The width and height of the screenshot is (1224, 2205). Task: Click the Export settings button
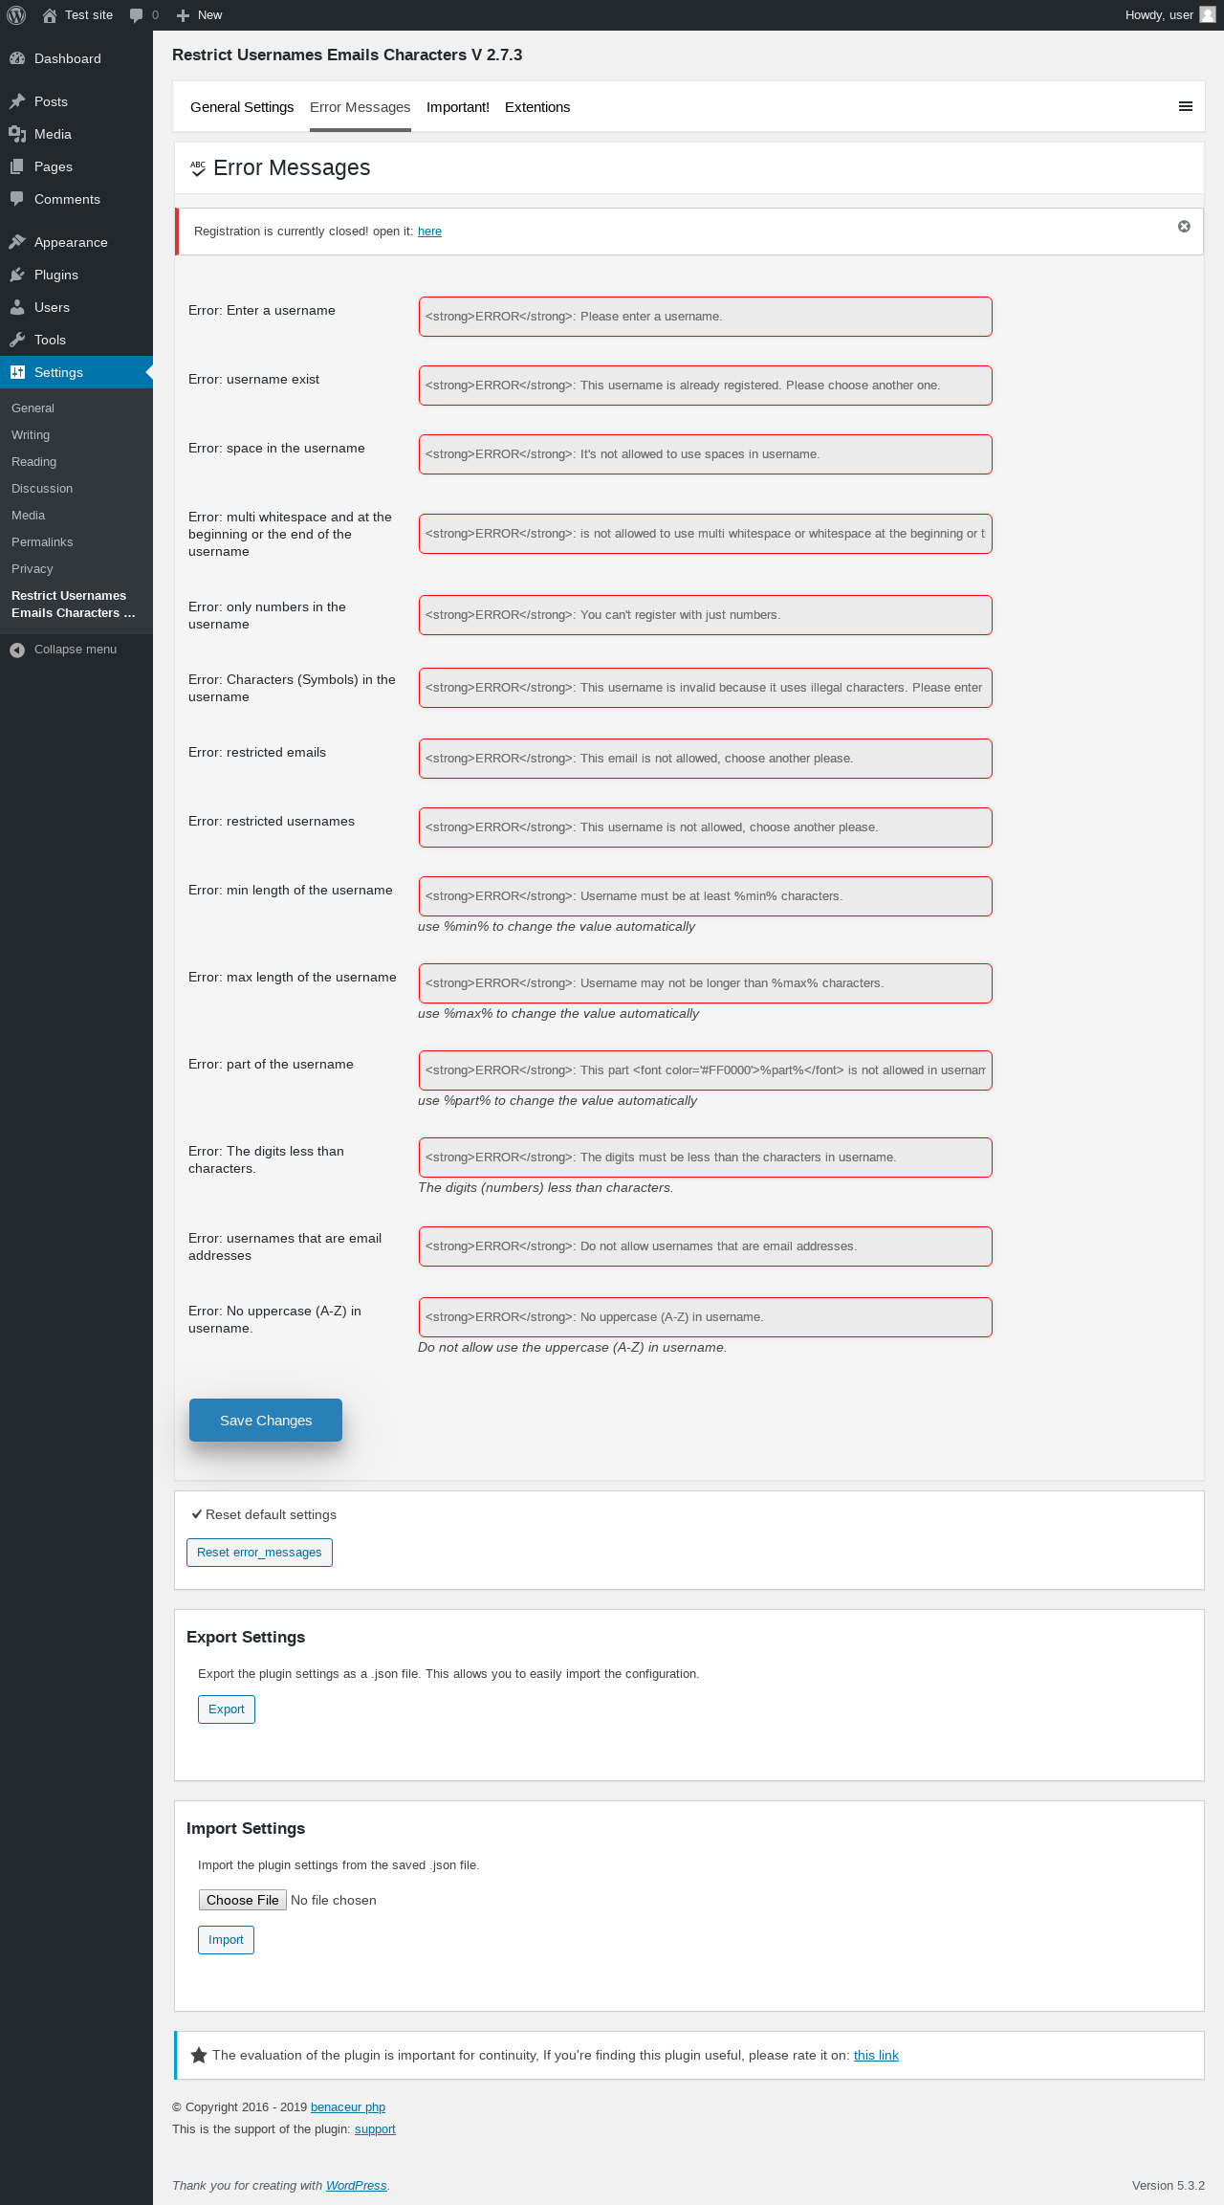(227, 1709)
